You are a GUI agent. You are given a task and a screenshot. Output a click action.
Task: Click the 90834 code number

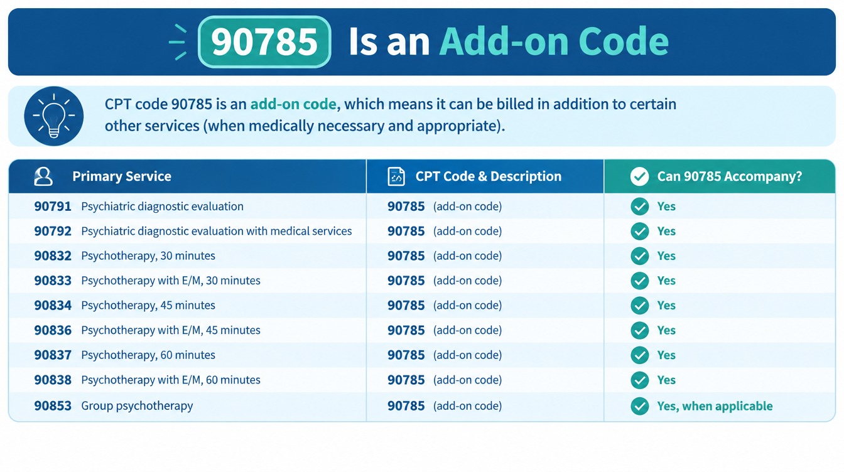point(53,306)
